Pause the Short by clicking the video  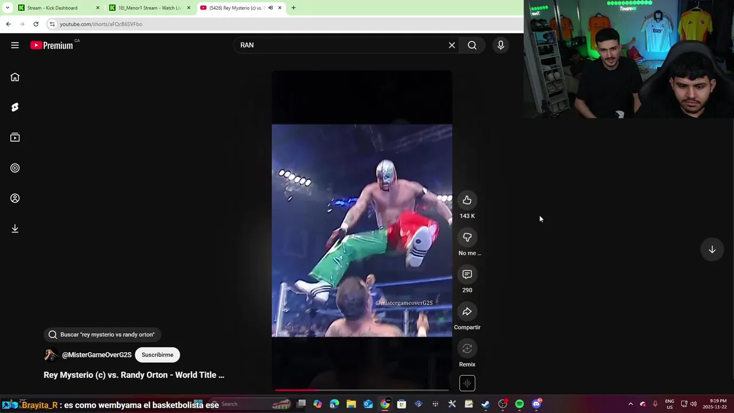[362, 231]
